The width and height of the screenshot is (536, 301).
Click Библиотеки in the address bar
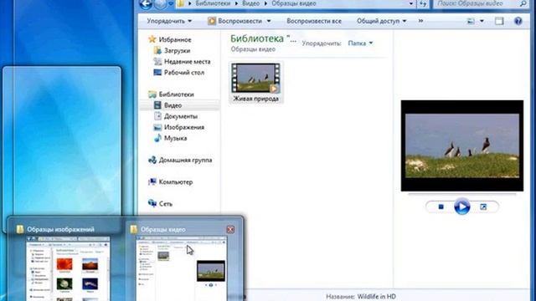click(213, 3)
